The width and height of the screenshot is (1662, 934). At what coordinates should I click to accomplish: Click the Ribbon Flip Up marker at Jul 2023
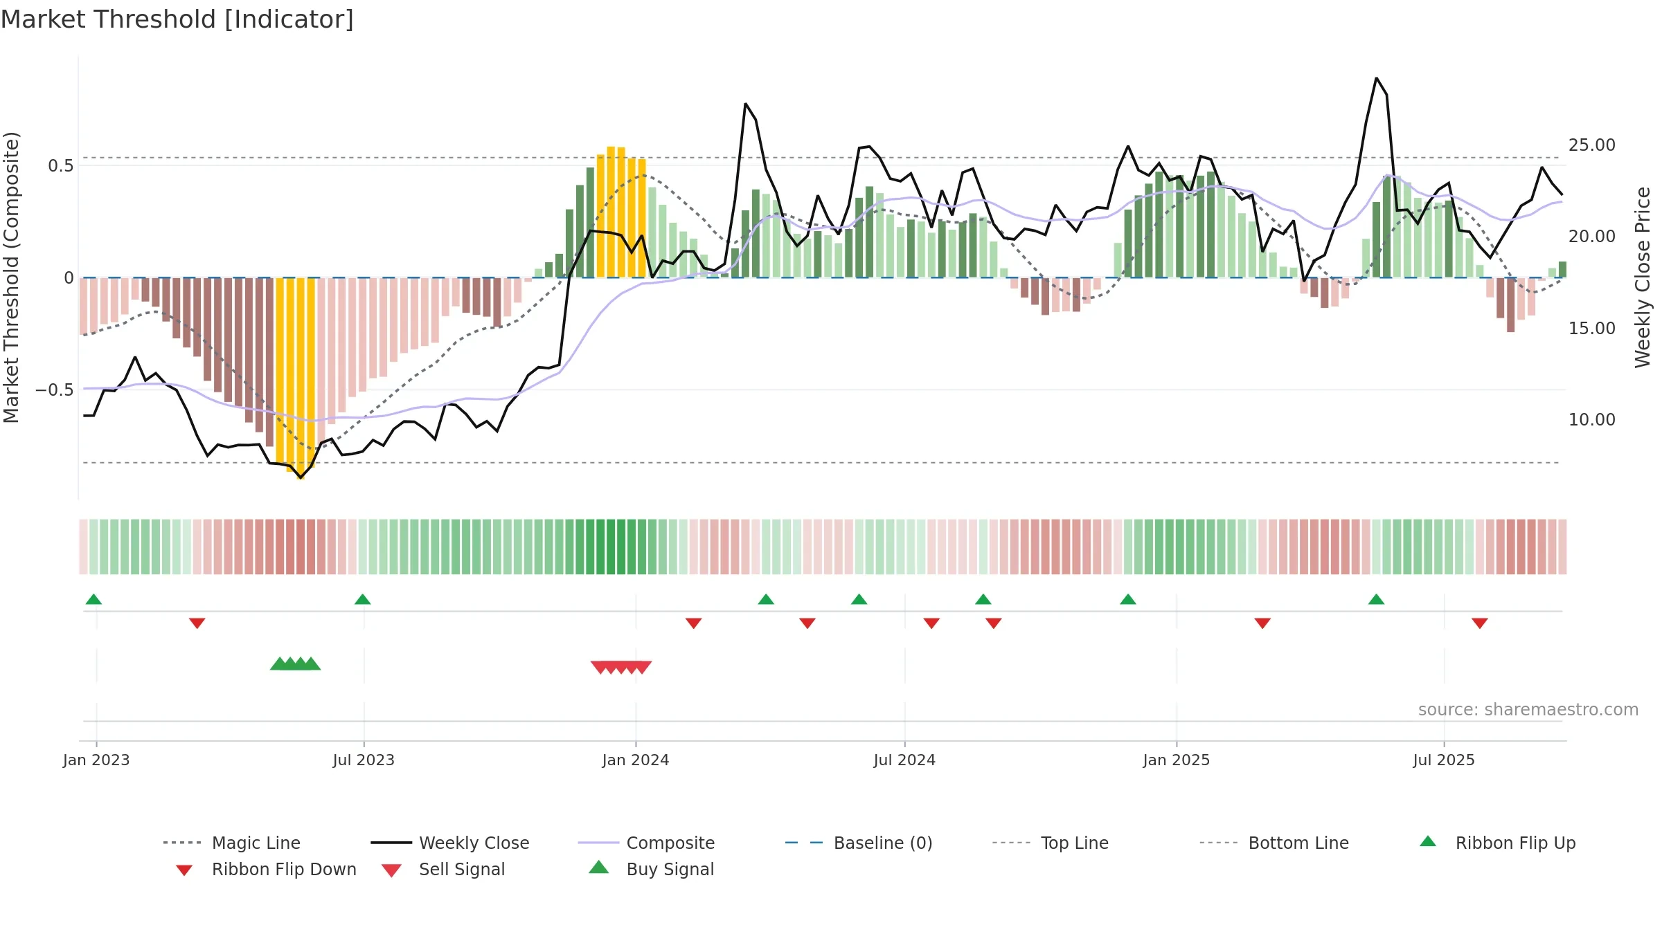(x=363, y=599)
